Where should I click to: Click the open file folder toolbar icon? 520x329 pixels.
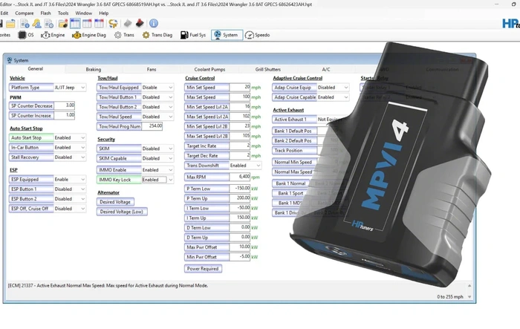10,24
